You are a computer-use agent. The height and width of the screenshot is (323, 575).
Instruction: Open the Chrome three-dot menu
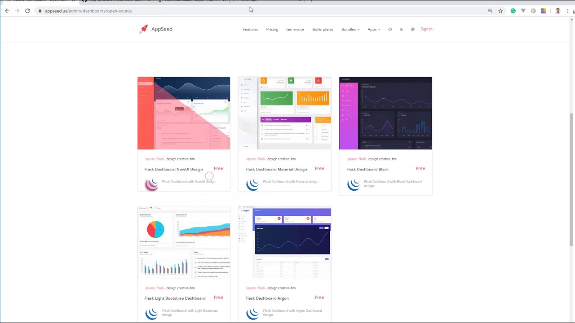click(x=568, y=11)
